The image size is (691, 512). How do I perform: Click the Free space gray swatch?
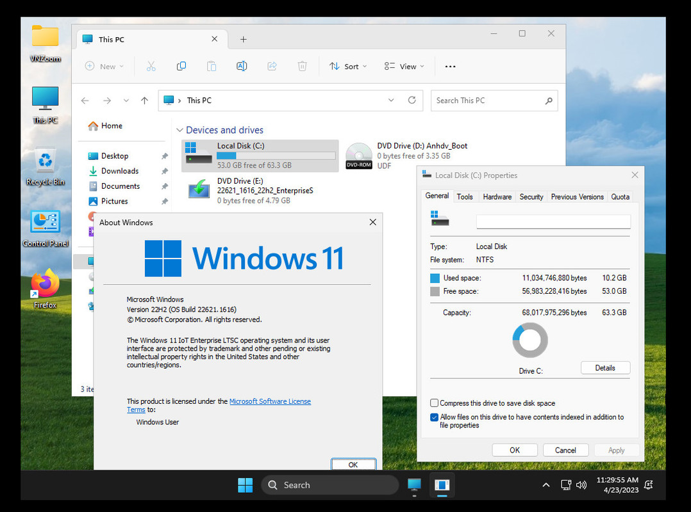pyautogui.click(x=435, y=291)
